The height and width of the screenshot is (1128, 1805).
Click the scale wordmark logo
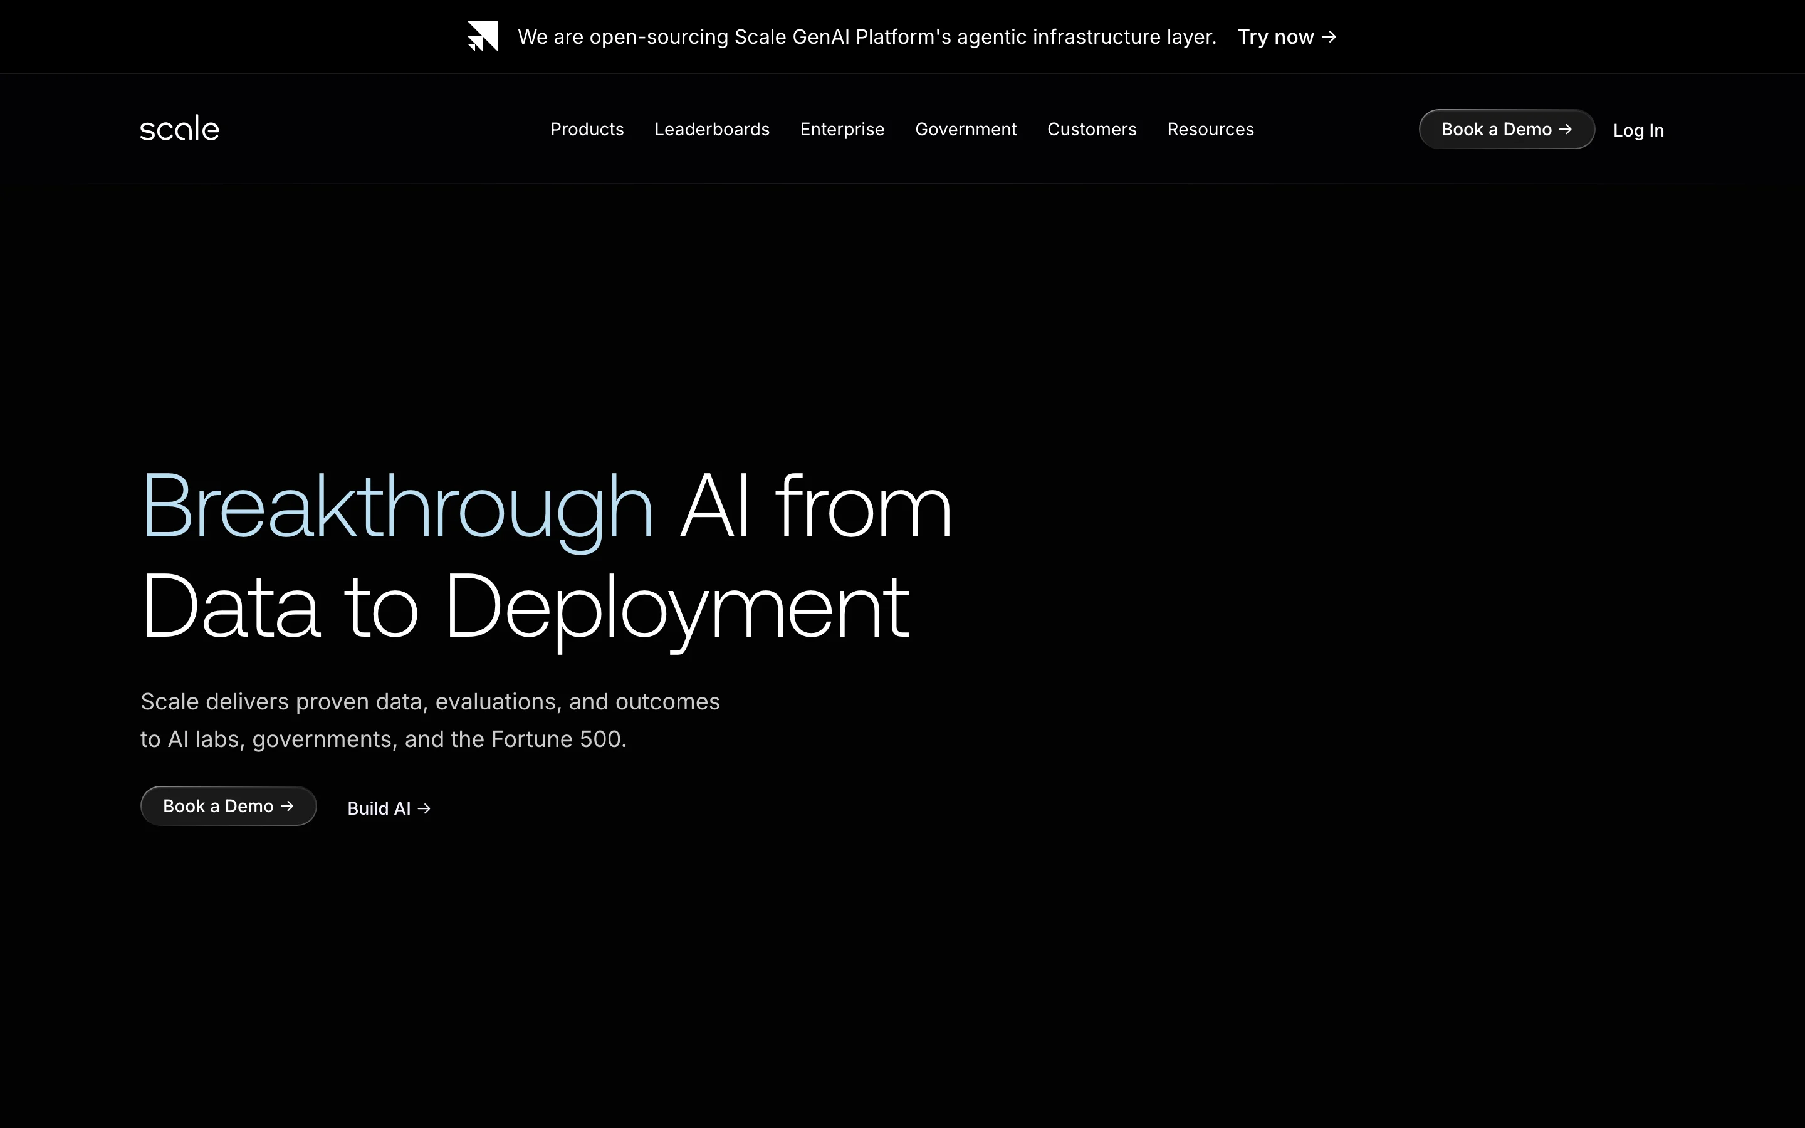[180, 129]
